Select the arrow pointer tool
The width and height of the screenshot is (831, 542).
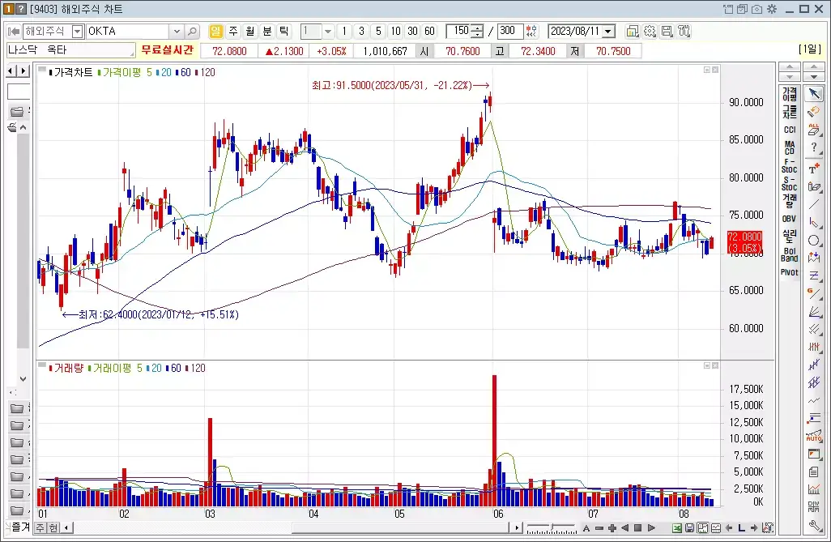(814, 95)
